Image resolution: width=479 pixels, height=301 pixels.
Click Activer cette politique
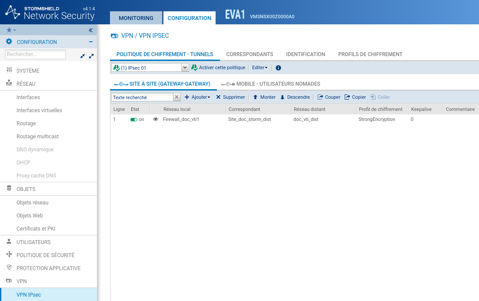[x=218, y=67]
